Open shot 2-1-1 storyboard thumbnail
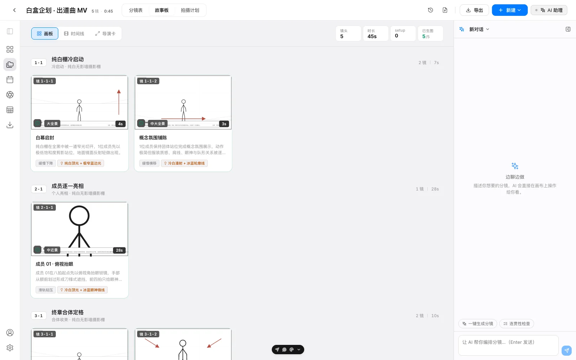 tap(80, 229)
